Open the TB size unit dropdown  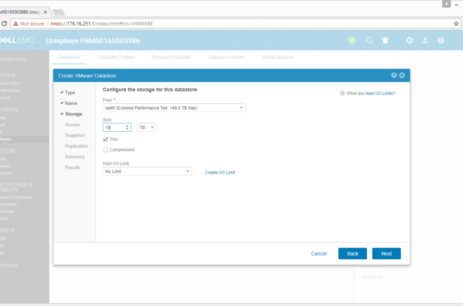pos(147,128)
